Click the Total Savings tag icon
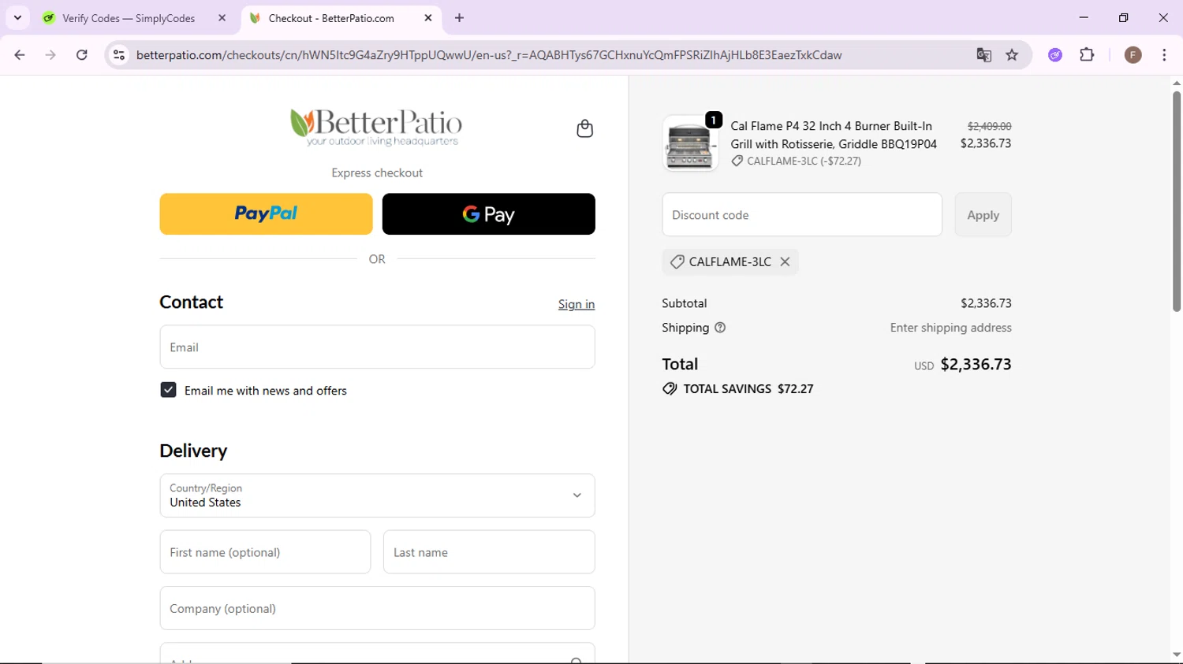 670,389
